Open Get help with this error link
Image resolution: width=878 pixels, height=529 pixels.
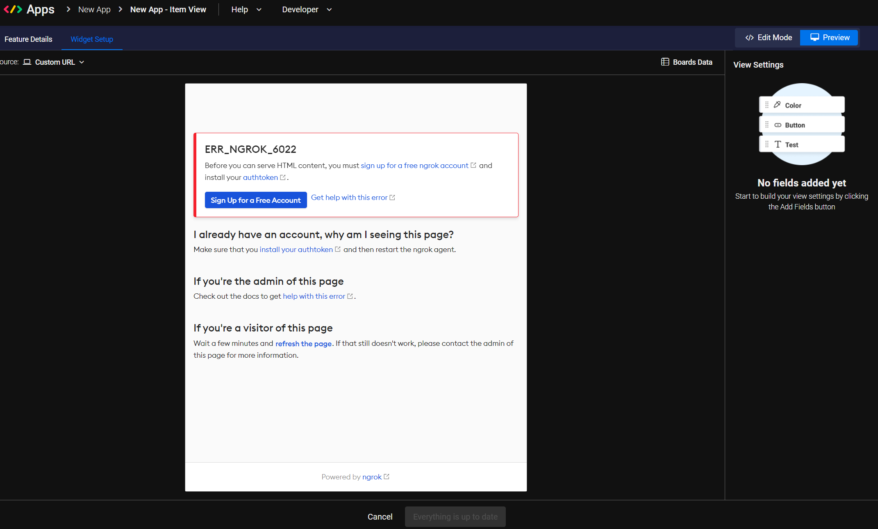click(349, 198)
